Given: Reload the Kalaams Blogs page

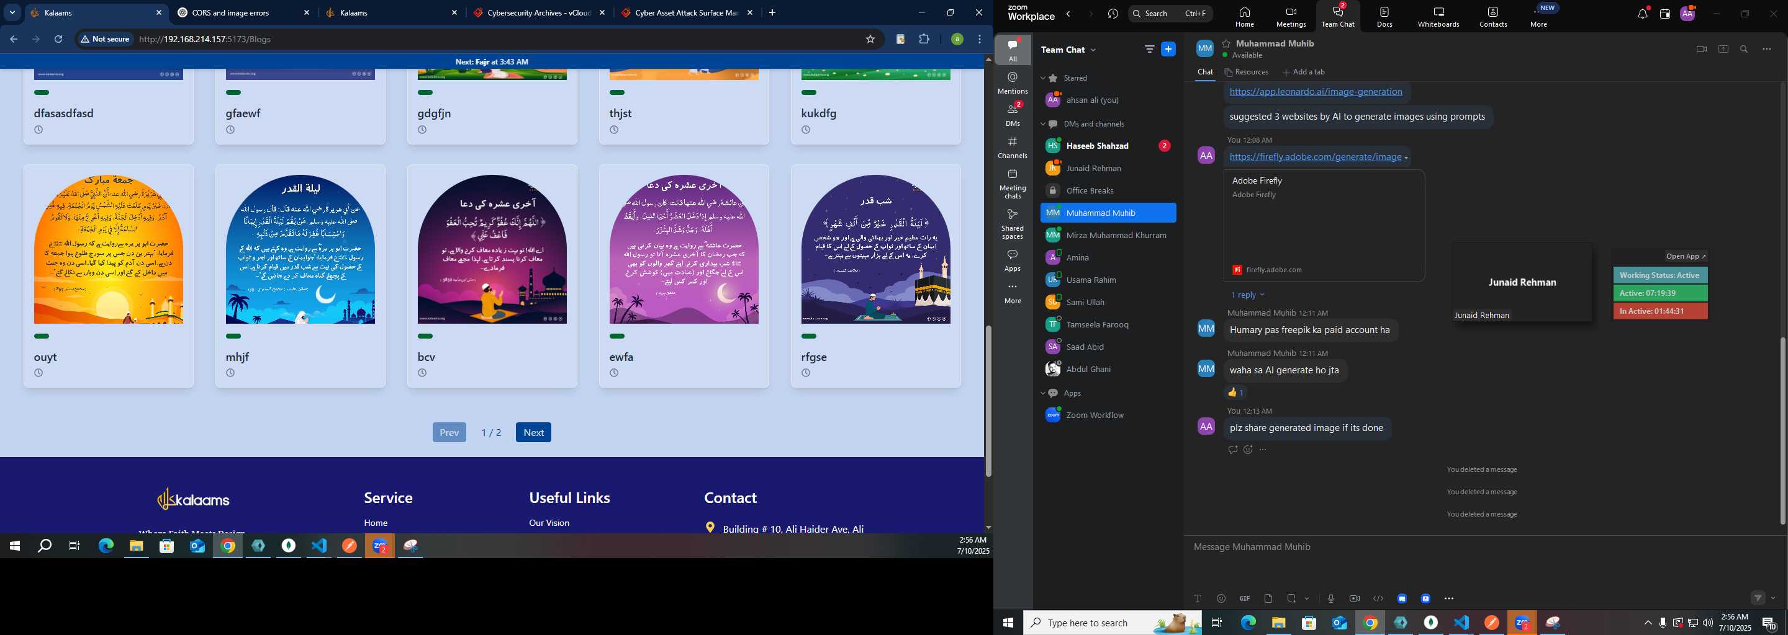Looking at the screenshot, I should 58,40.
